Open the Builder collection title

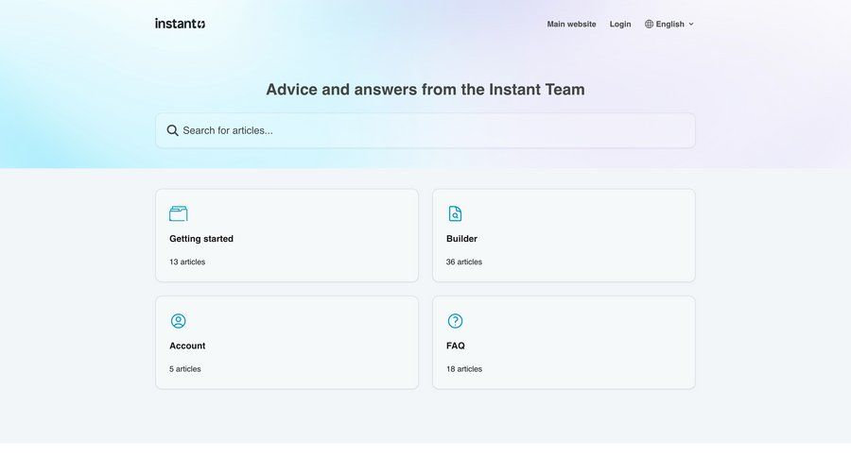[461, 239]
